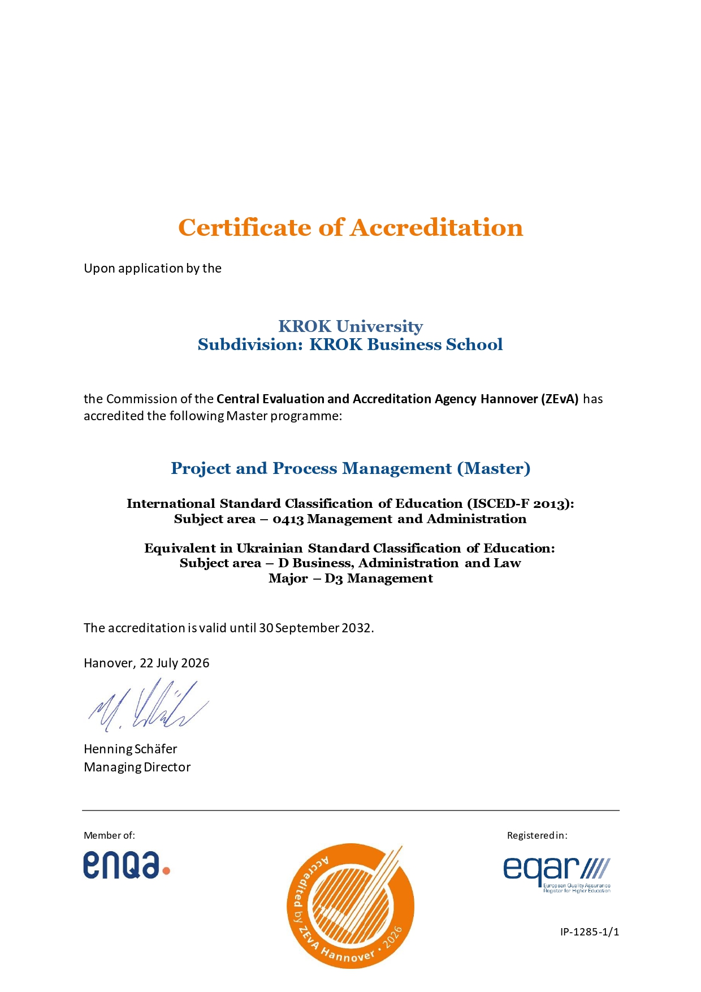This screenshot has width=701, height=992.
Task: Click the EQAR logo
Action: [557, 875]
